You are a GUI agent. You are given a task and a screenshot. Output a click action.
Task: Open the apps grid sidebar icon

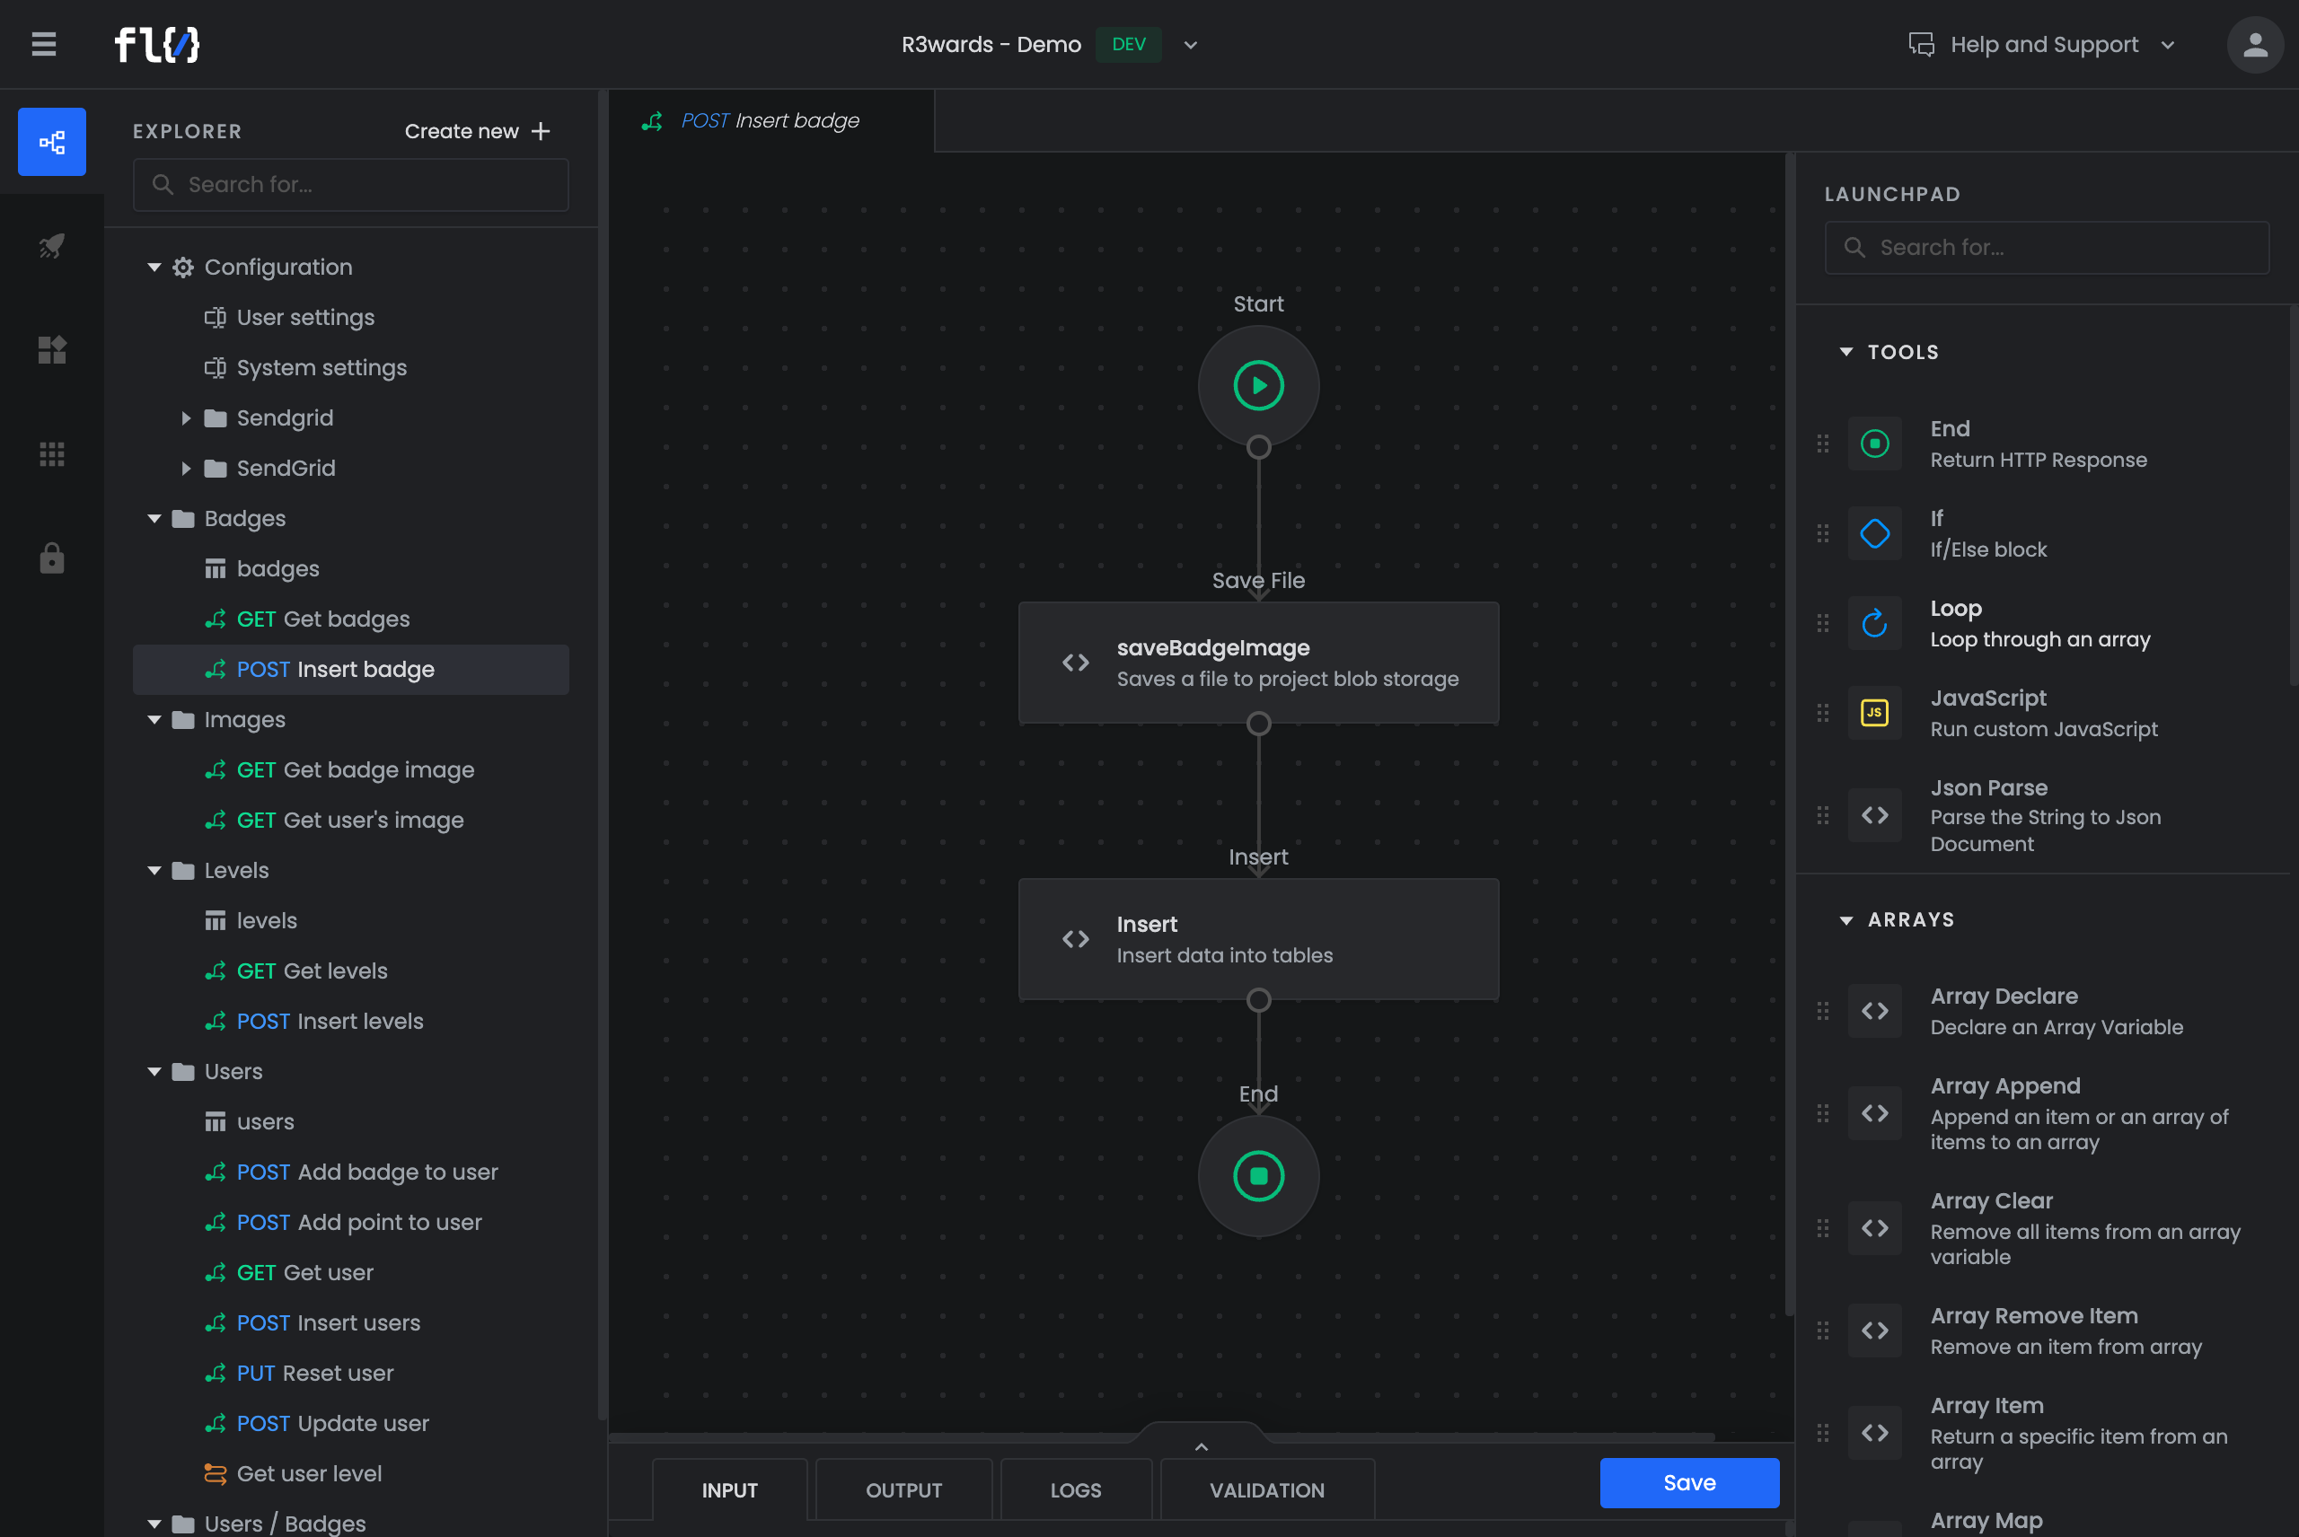52,454
